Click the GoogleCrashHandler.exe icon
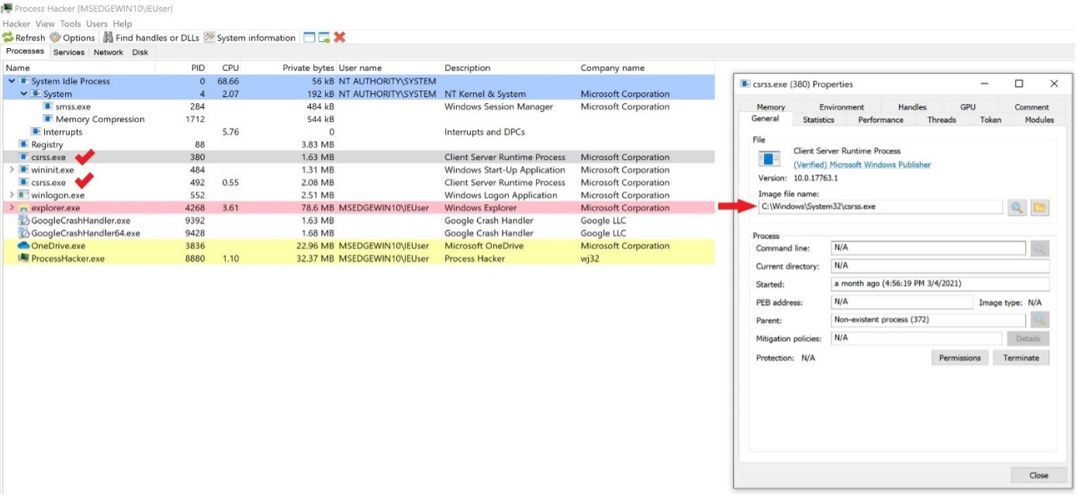 coord(24,220)
